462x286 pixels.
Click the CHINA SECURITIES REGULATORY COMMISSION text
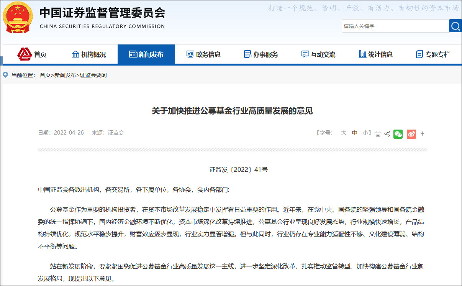coord(102,26)
